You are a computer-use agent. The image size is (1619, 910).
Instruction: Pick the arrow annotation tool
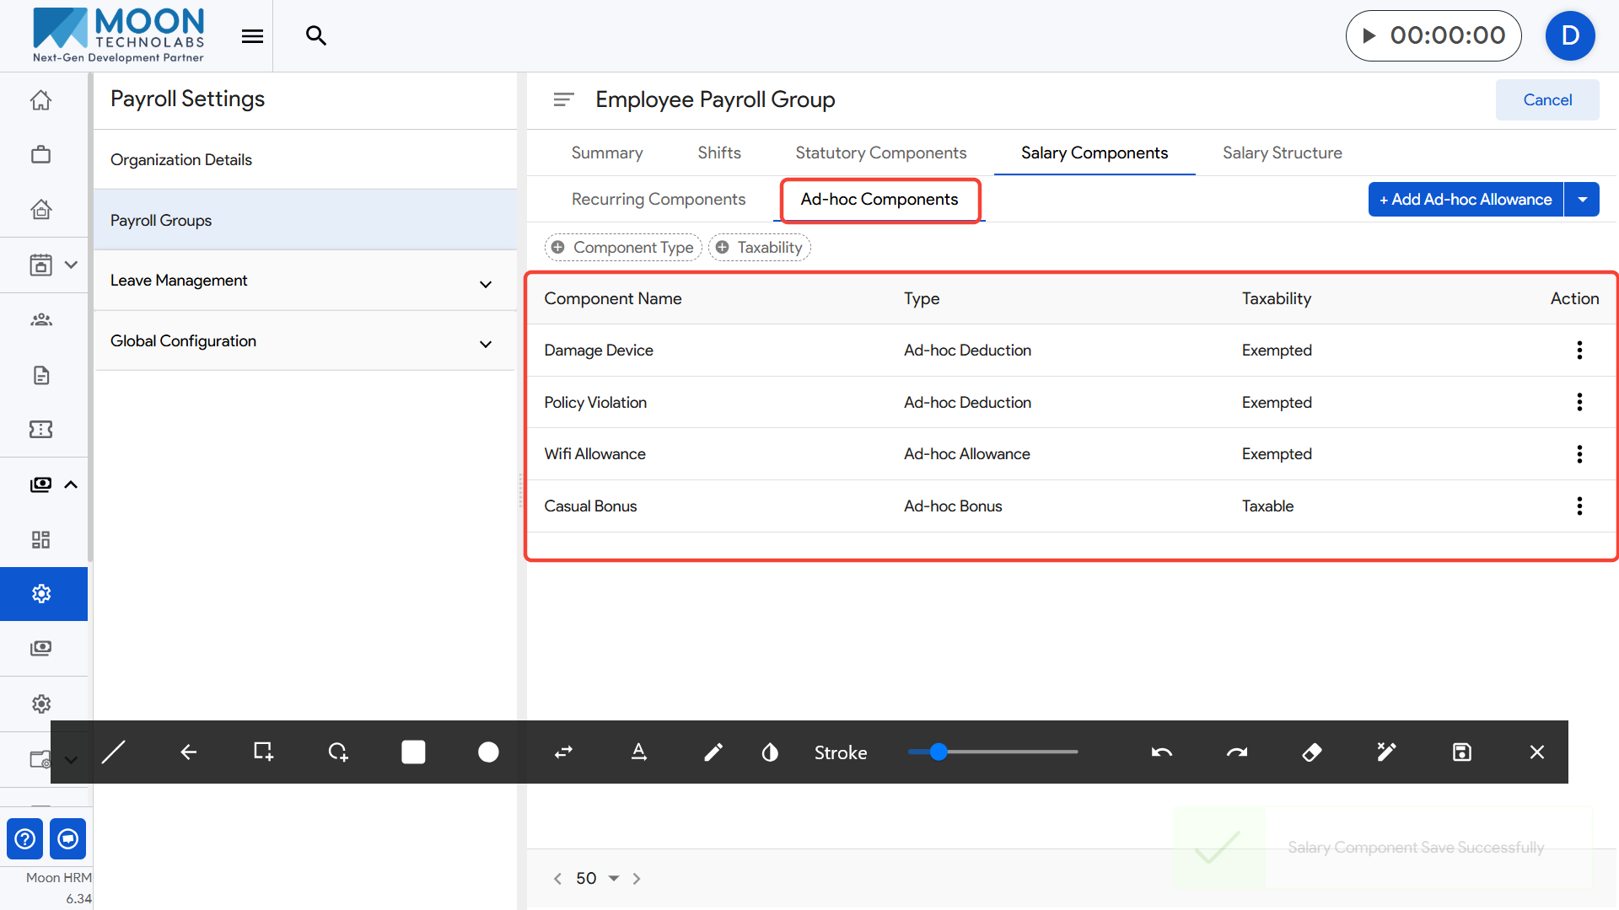[188, 752]
